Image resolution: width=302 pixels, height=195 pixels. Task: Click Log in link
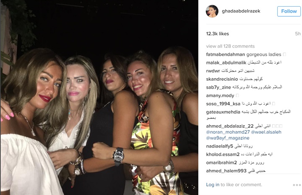pyautogui.click(x=213, y=185)
